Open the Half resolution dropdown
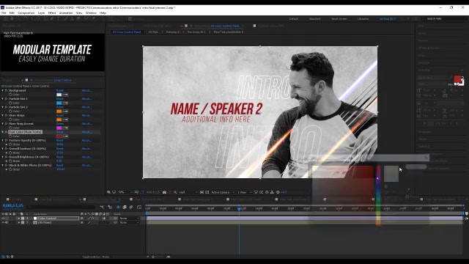 [x=188, y=192]
